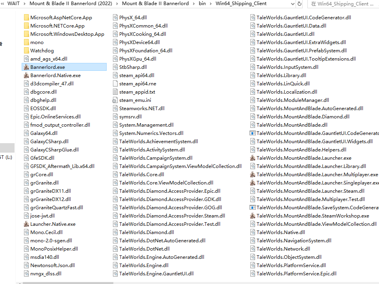The height and width of the screenshot is (284, 379).
Task: Select Steamworks.NET.dll file name
Action: coord(142,109)
